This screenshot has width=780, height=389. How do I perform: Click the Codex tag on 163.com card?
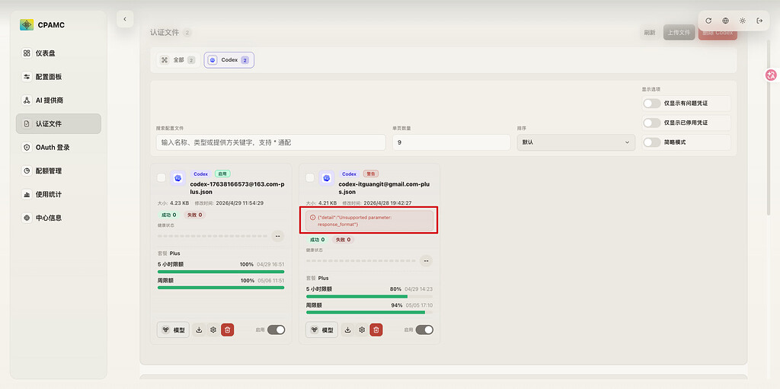200,174
